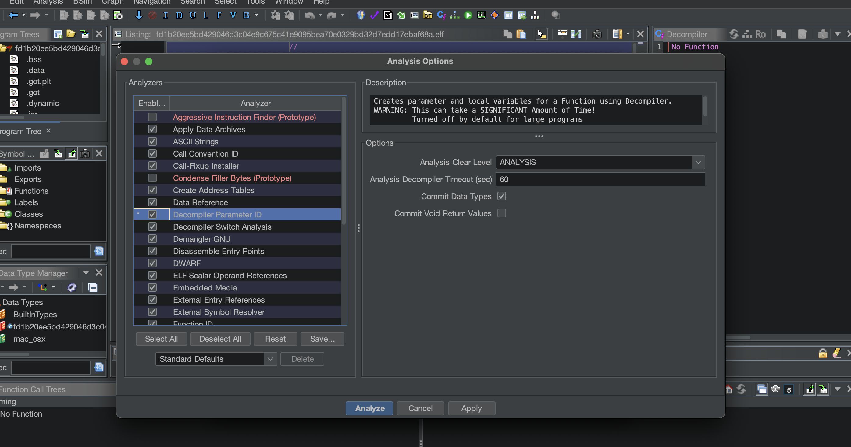Click open folder icon in Program Trees header
The height and width of the screenshot is (447, 851).
point(71,34)
